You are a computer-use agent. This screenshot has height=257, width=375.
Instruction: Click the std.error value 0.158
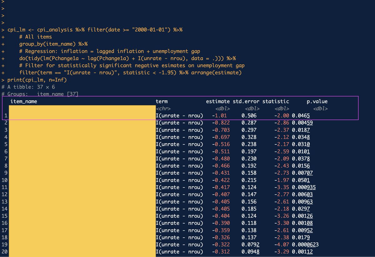click(249, 173)
